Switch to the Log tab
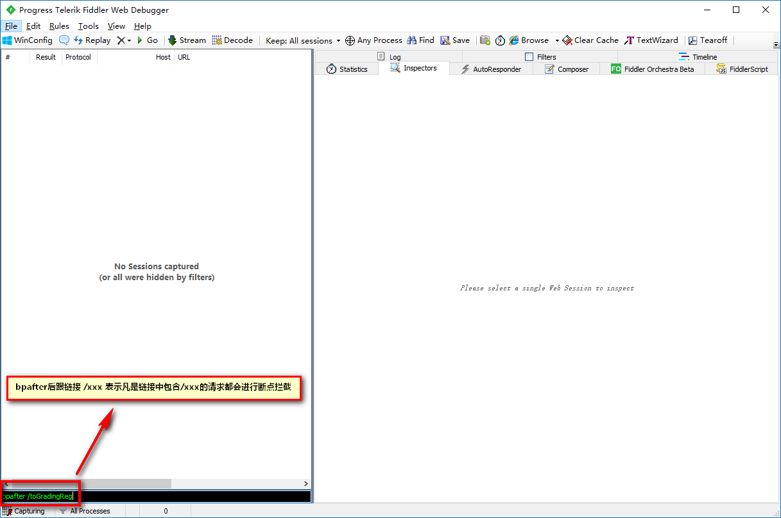This screenshot has width=781, height=518. click(389, 57)
